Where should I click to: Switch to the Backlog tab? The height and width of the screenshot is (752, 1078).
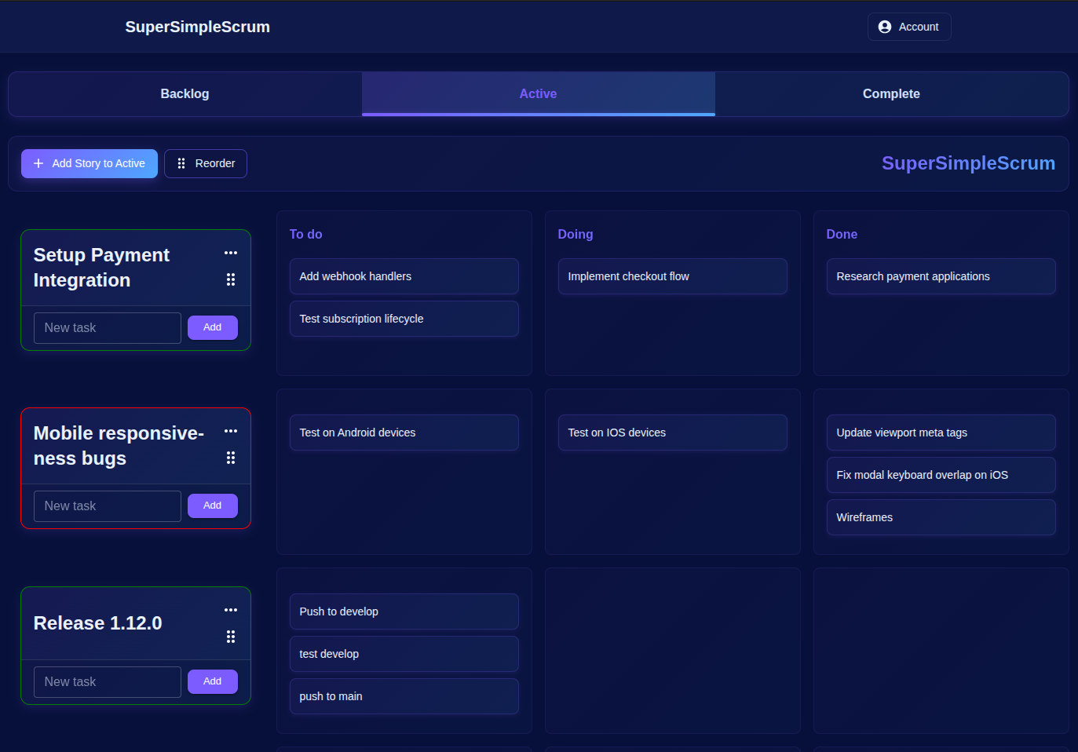184,93
